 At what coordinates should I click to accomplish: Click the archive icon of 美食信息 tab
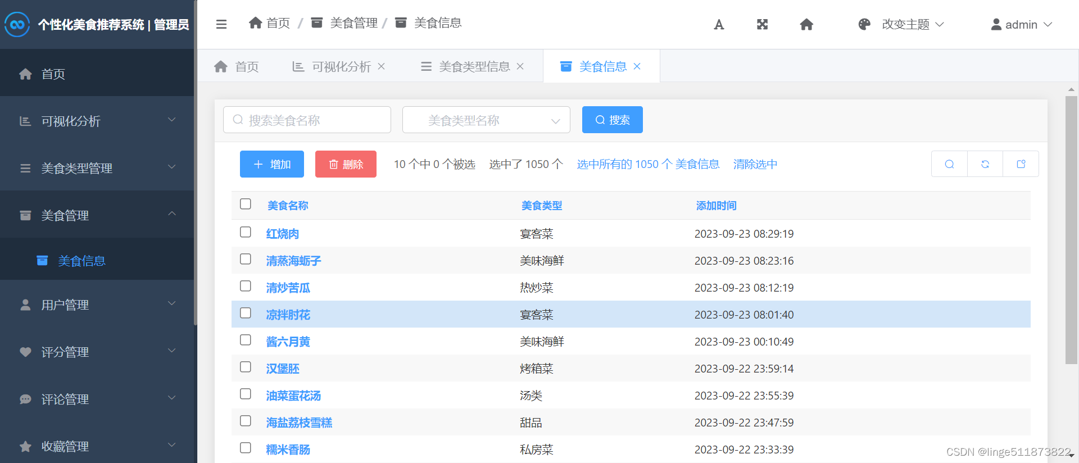(x=566, y=66)
